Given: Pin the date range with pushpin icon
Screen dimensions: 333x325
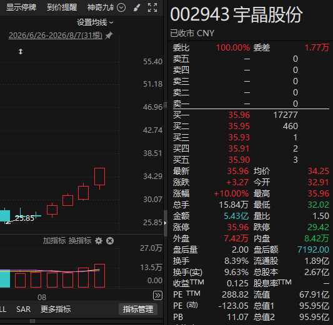Looking at the screenshot, I should pos(109,35).
